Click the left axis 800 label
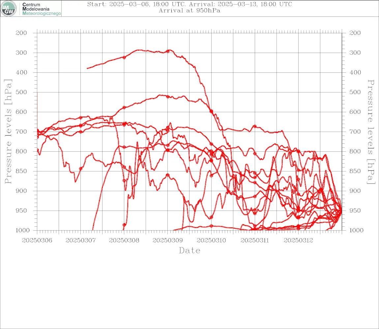 coord(21,151)
